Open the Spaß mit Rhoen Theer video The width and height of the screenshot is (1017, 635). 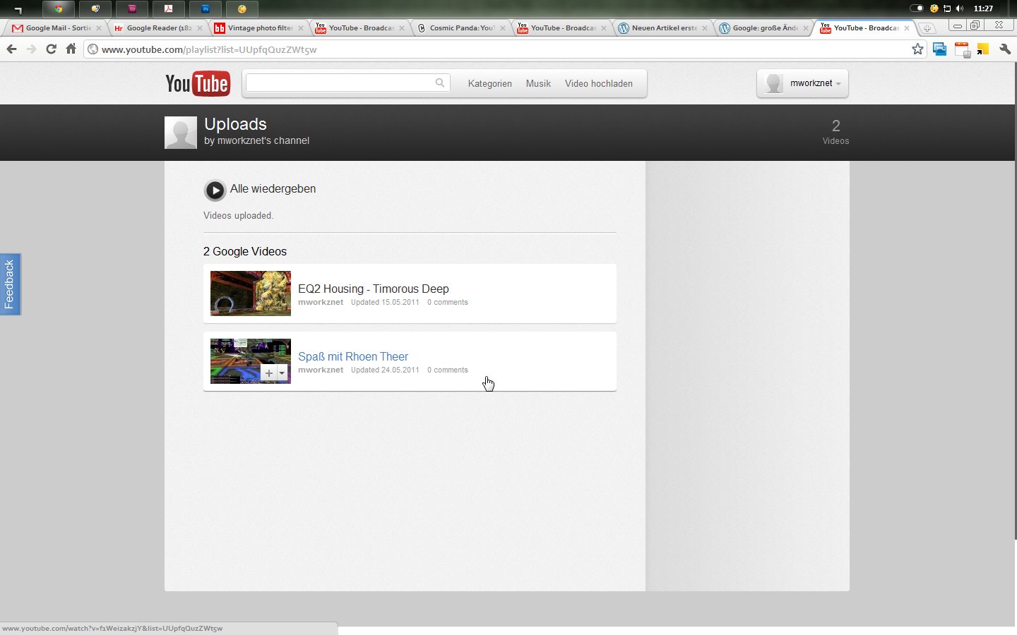(352, 356)
